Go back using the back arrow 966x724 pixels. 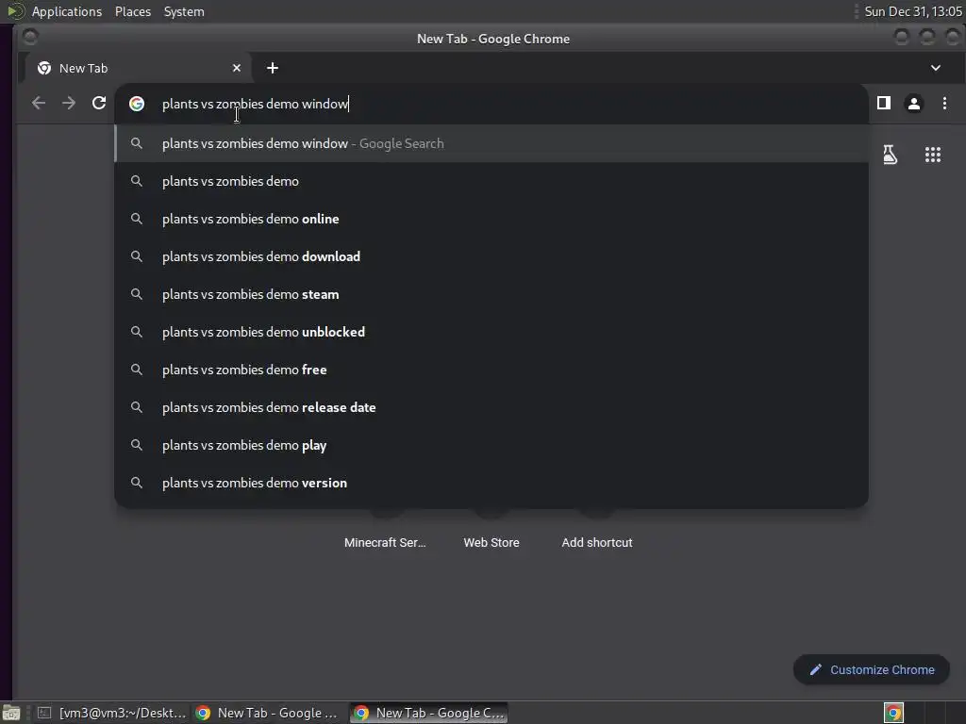(38, 103)
